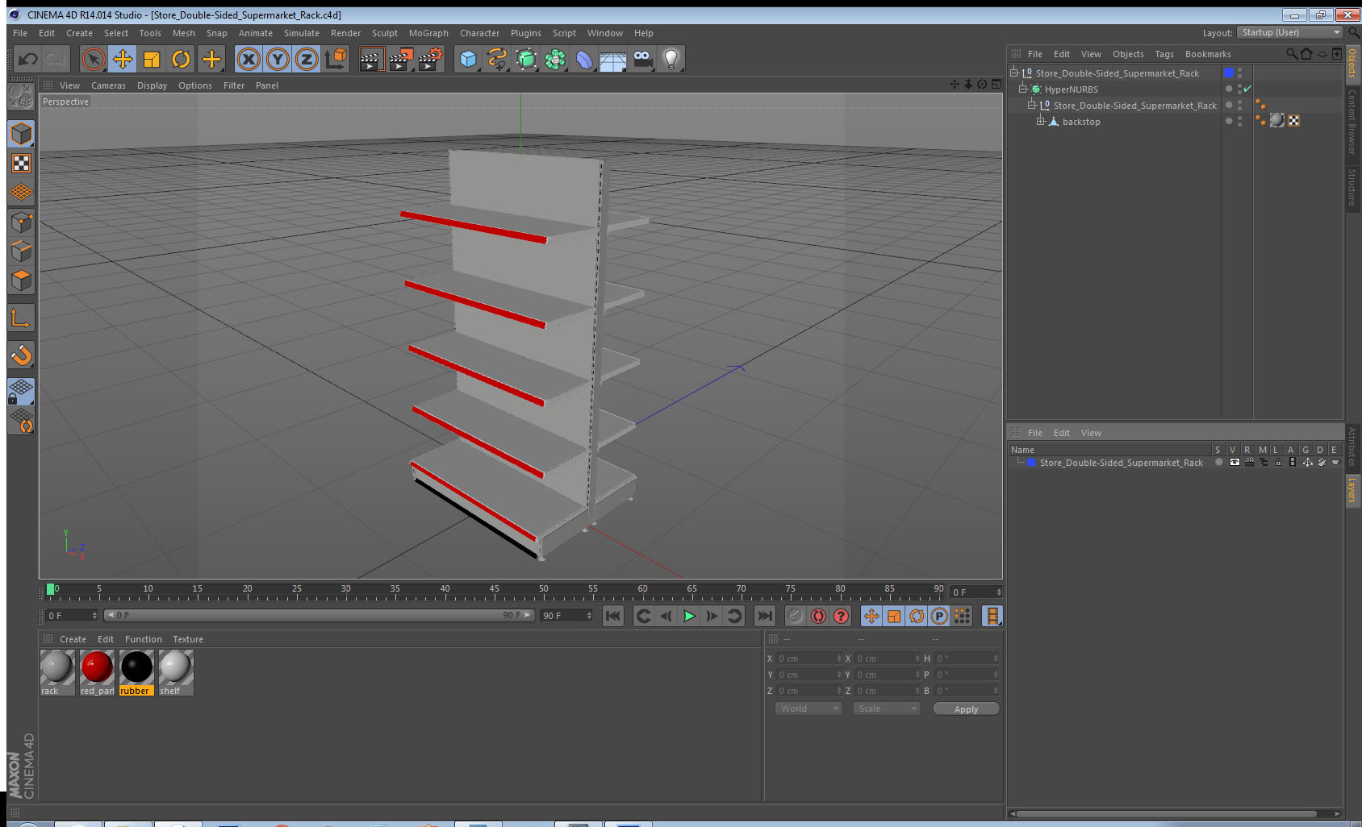Open the Layers side tab
This screenshot has width=1362, height=827.
[x=1352, y=489]
